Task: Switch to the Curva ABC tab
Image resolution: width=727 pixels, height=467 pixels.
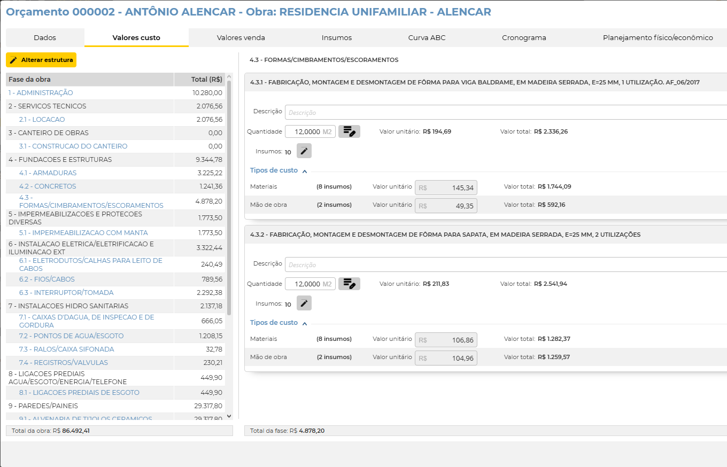Action: point(427,38)
